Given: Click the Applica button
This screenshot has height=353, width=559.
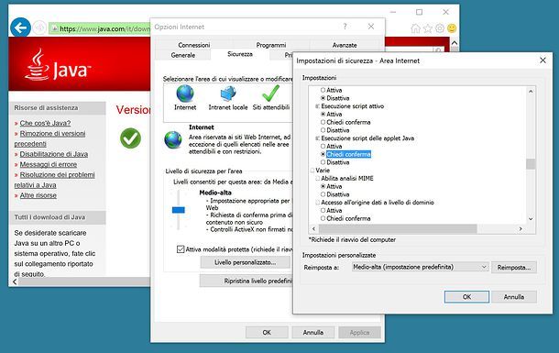Looking at the screenshot, I should click(359, 332).
